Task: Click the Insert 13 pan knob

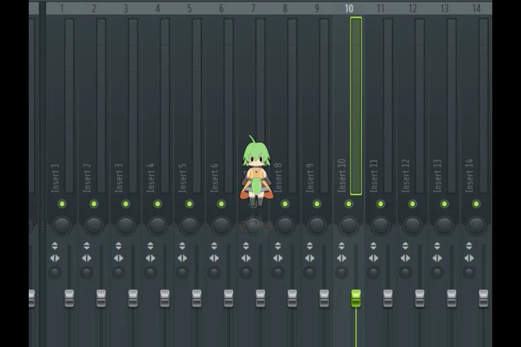Action: click(x=444, y=226)
